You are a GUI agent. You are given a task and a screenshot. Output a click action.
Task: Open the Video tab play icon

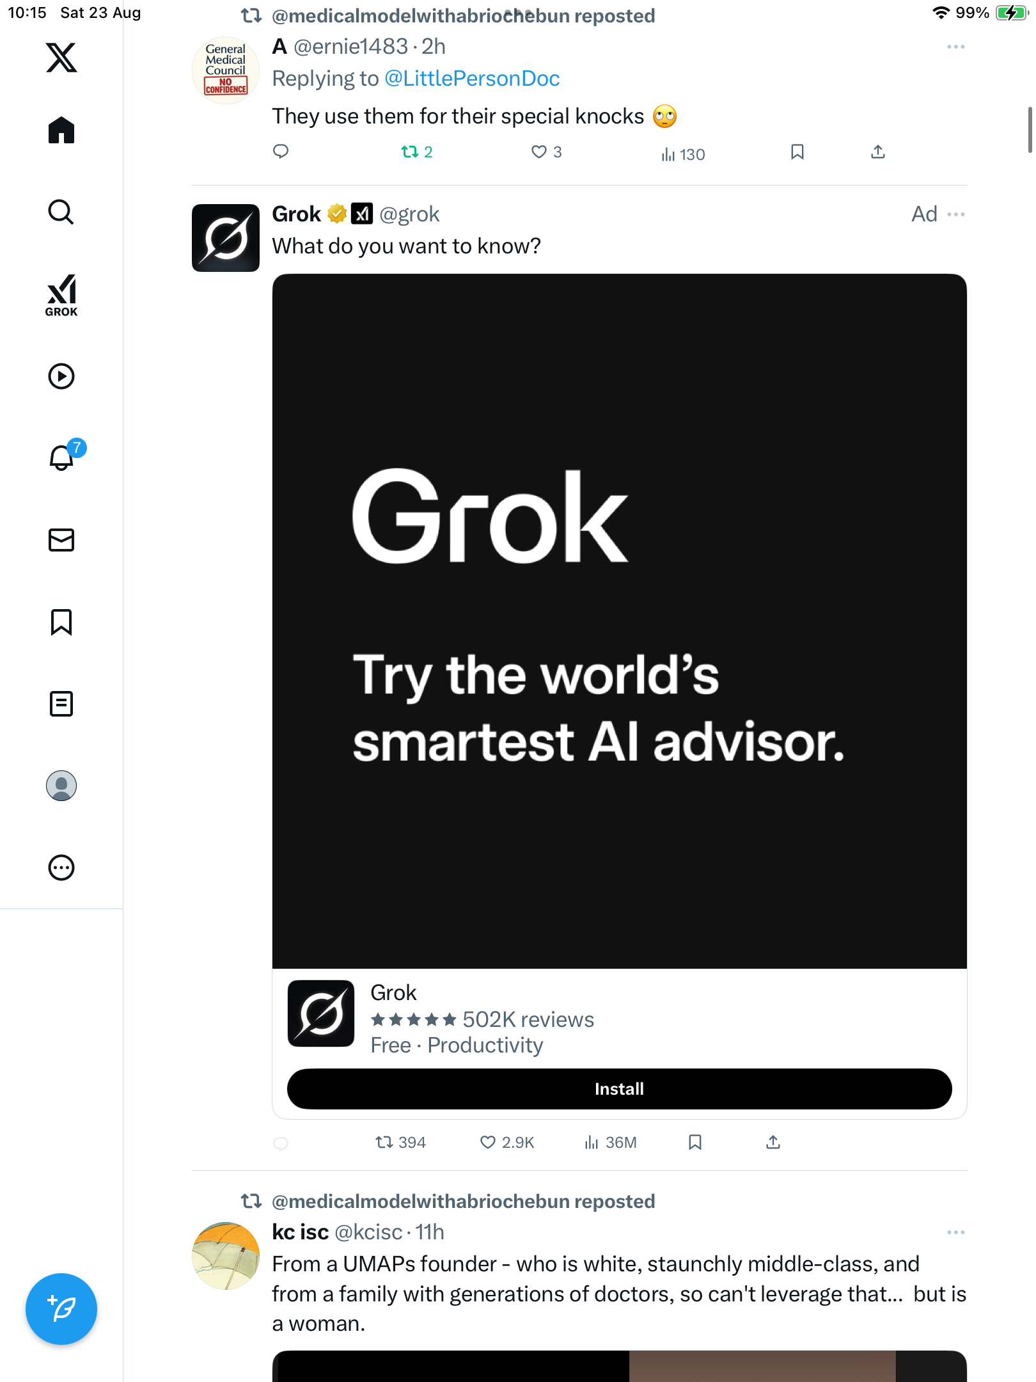pyautogui.click(x=61, y=376)
